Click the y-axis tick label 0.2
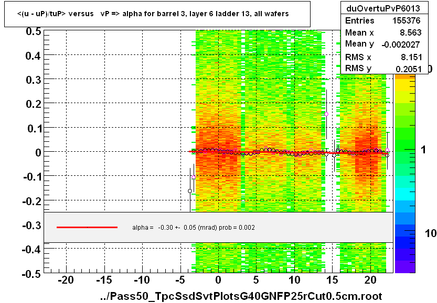This screenshot has height=303, width=437. click(34, 104)
